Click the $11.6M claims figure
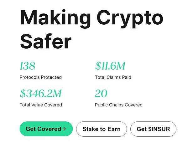This screenshot has height=142, width=188. [110, 66]
